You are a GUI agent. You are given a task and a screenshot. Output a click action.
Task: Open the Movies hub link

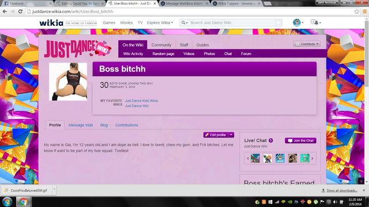(126, 23)
